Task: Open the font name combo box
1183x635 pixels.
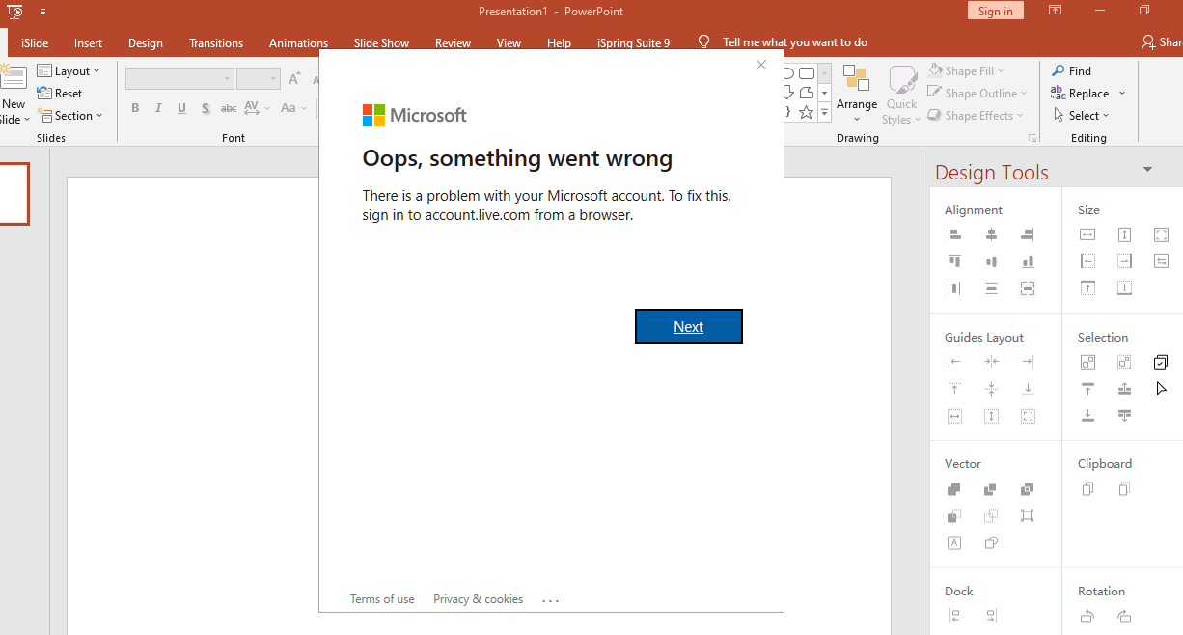Action: 179,79
